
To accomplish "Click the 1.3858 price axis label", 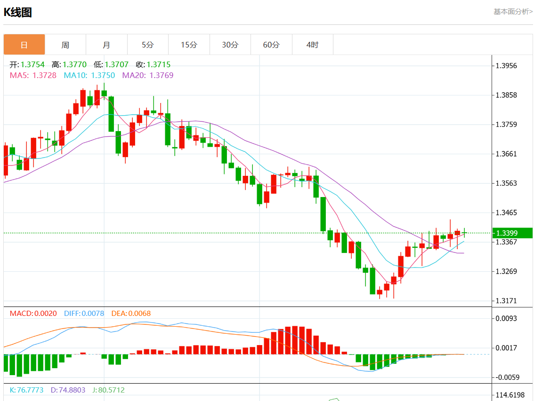I will [506, 95].
